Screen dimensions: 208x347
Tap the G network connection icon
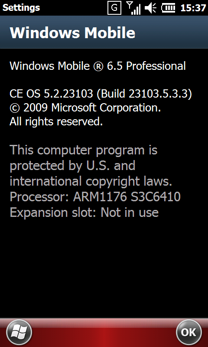tap(114, 8)
